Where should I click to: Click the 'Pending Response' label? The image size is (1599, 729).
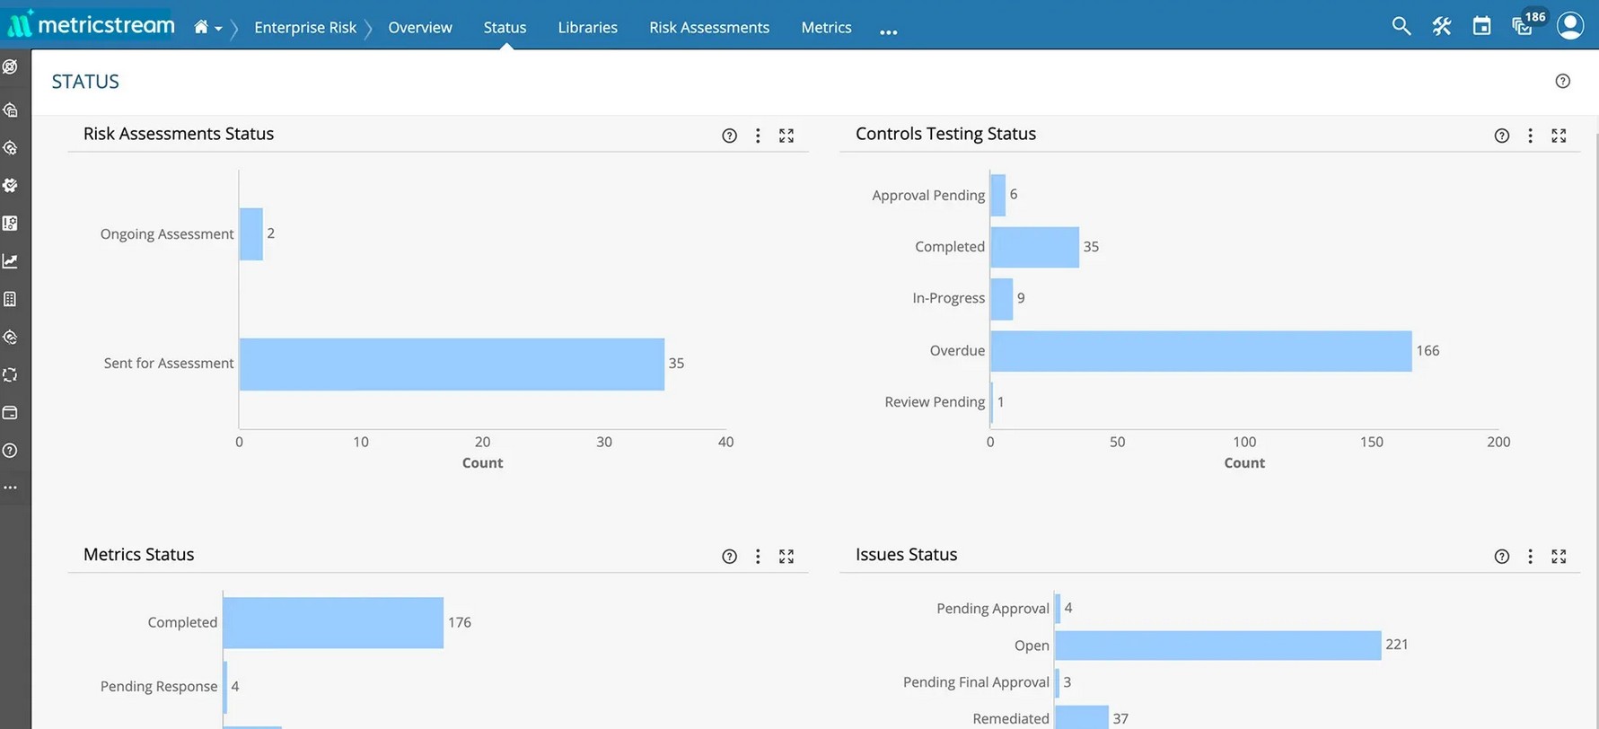click(159, 687)
